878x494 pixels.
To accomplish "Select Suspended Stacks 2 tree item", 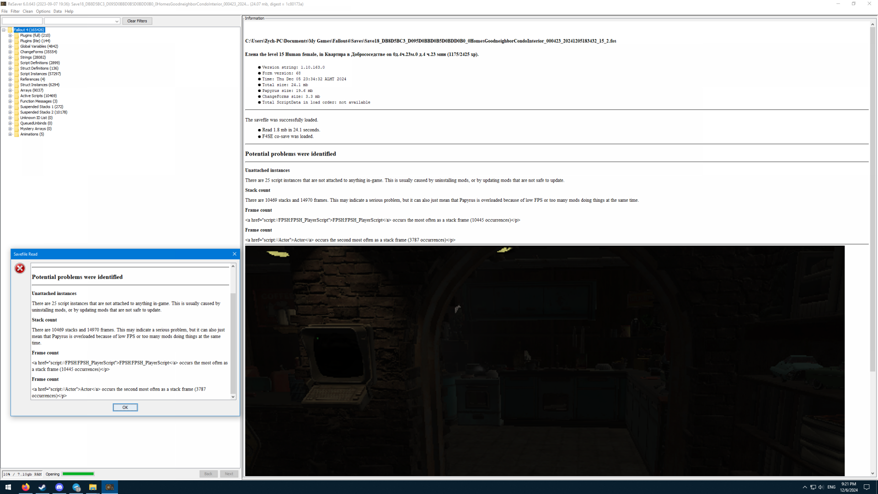I will [43, 113].
